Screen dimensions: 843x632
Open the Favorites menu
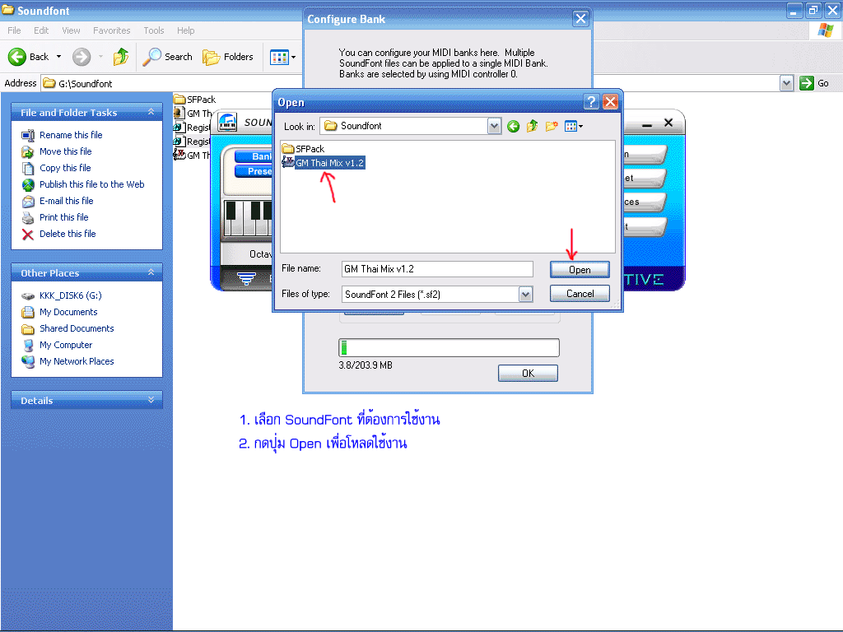[x=111, y=30]
